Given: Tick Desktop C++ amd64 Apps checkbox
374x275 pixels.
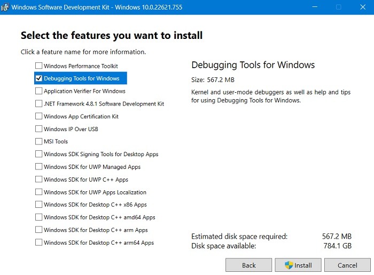Looking at the screenshot, I should coord(38,217).
